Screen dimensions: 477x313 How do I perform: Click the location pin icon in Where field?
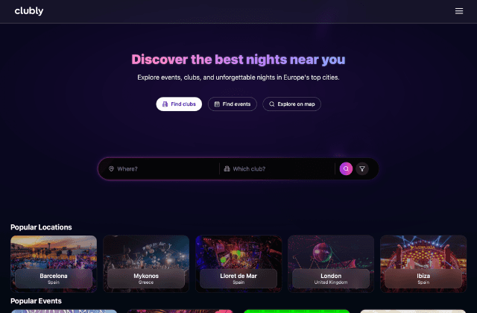pyautogui.click(x=111, y=169)
